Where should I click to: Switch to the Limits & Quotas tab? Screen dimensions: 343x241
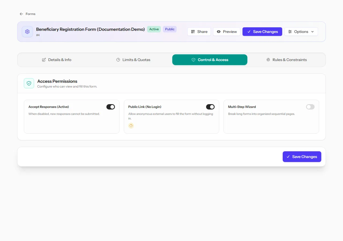[x=133, y=60]
